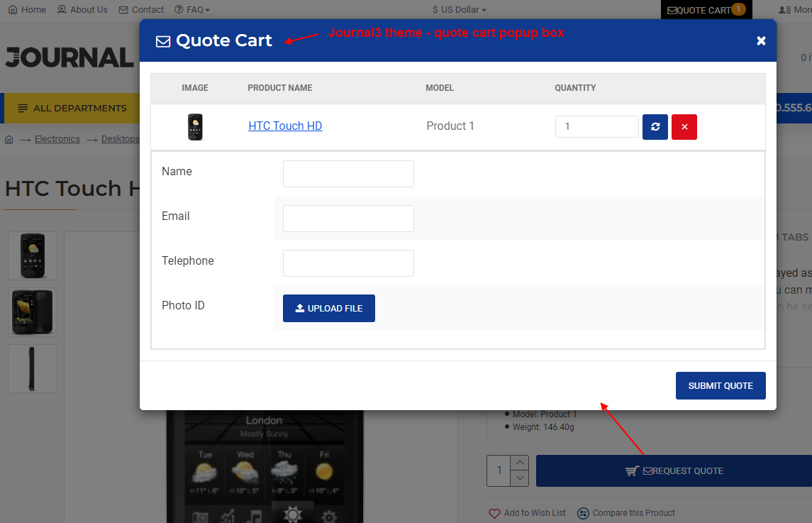This screenshot has height=523, width=812.
Task: Focus the quantity field in the quote cart
Action: tap(596, 126)
